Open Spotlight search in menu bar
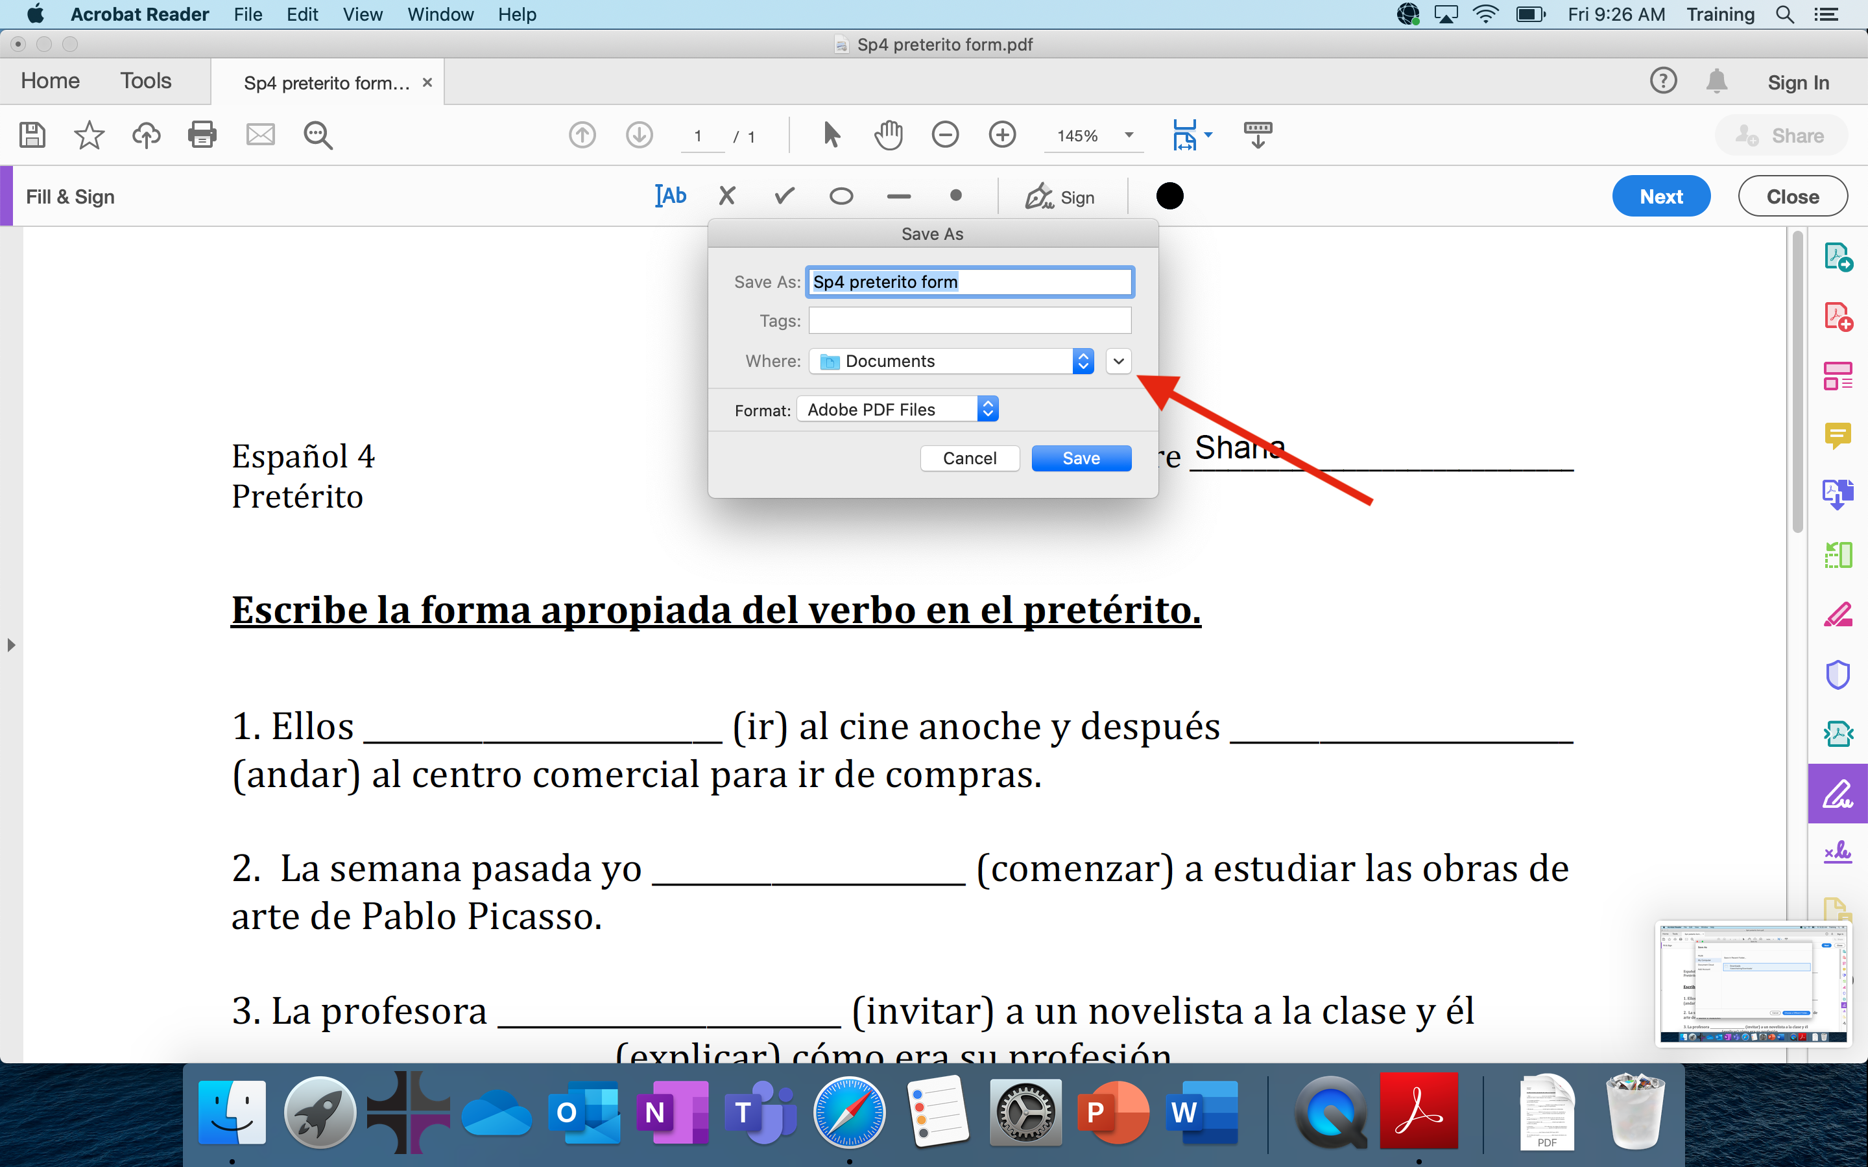The height and width of the screenshot is (1167, 1868). tap(1784, 15)
